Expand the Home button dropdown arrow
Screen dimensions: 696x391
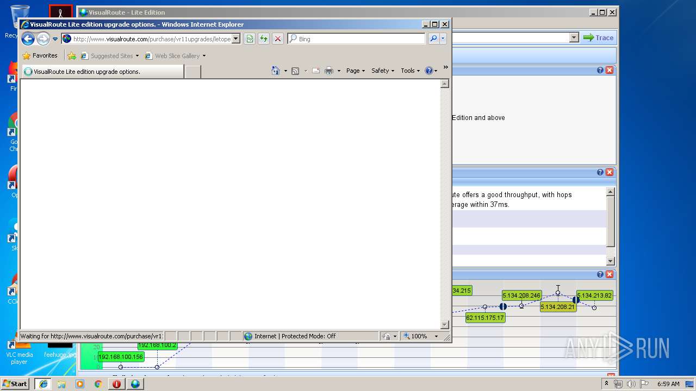285,71
